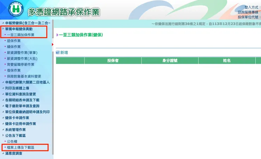Open 保險對象基本資料變更 menu item
Screen dimensions: 261x159
coord(24,76)
